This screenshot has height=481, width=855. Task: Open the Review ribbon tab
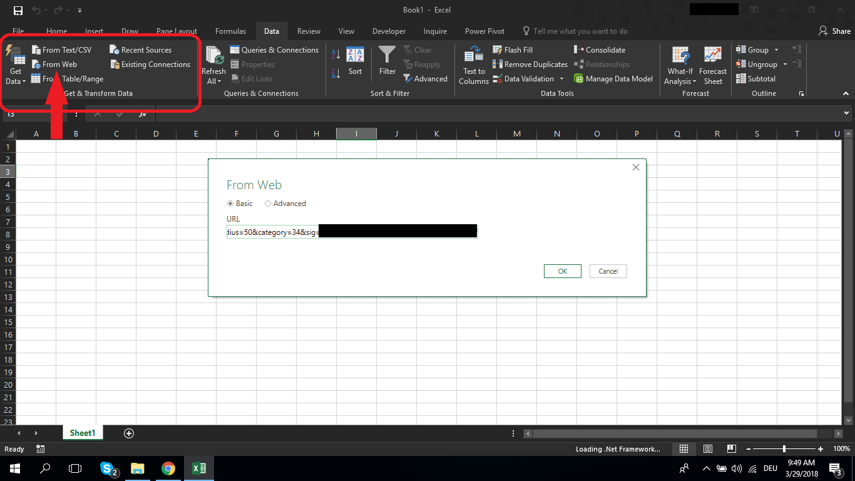pyautogui.click(x=309, y=31)
